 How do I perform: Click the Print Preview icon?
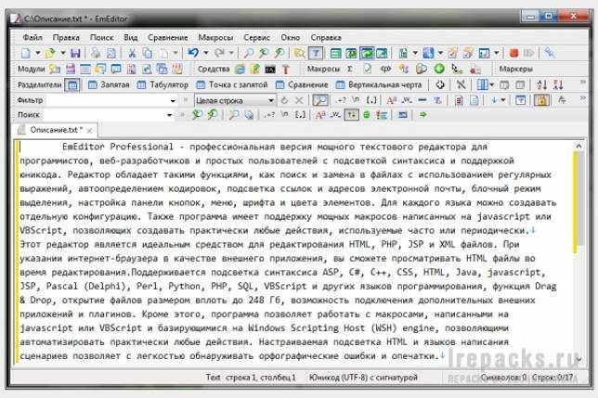pyautogui.click(x=111, y=53)
